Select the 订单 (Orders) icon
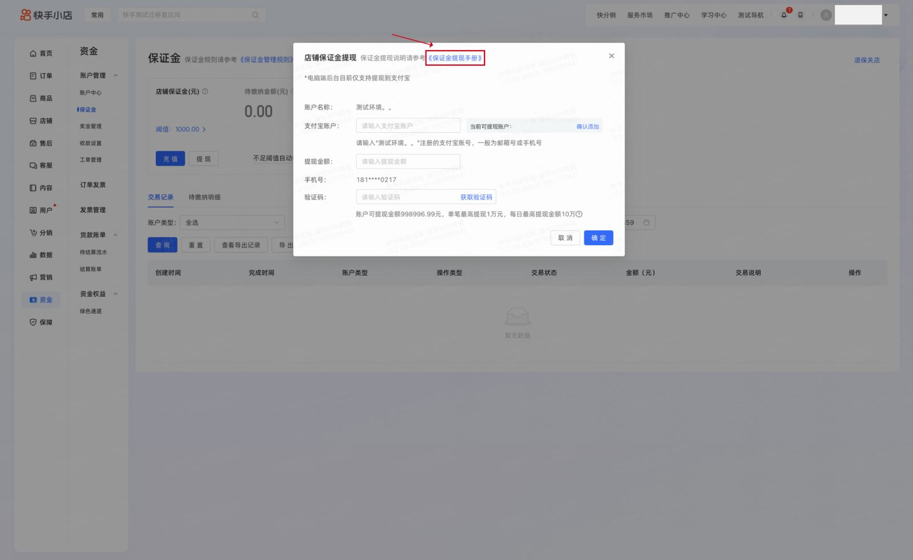This screenshot has width=913, height=560. pyautogui.click(x=34, y=75)
